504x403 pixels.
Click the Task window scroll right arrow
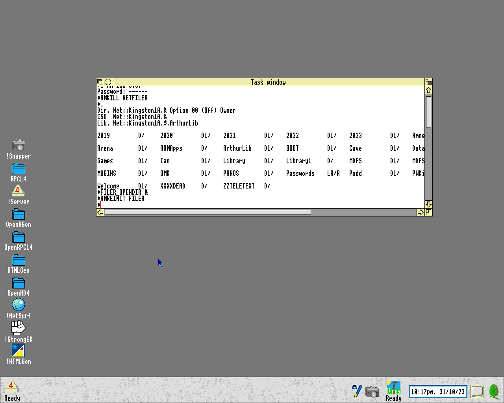point(421,213)
